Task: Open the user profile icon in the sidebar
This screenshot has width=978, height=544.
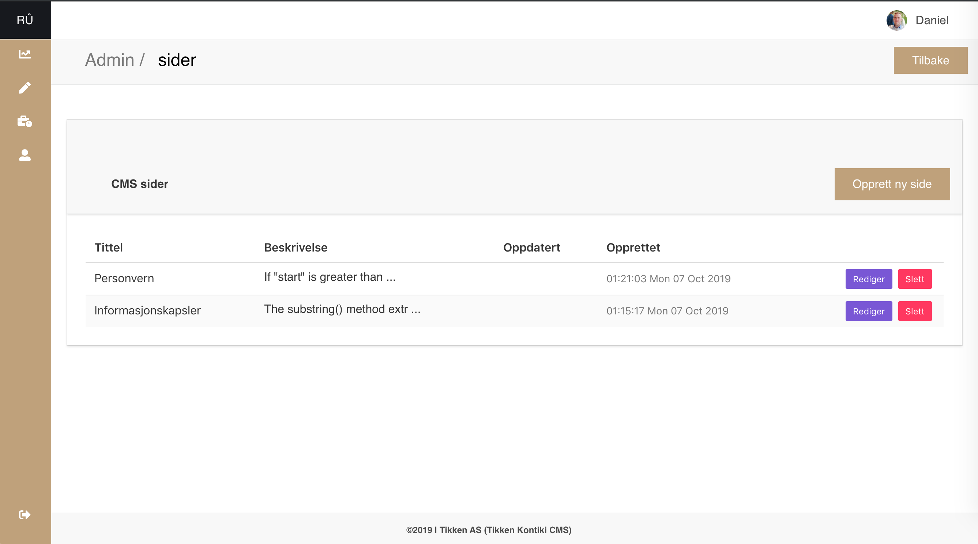Action: [x=25, y=155]
